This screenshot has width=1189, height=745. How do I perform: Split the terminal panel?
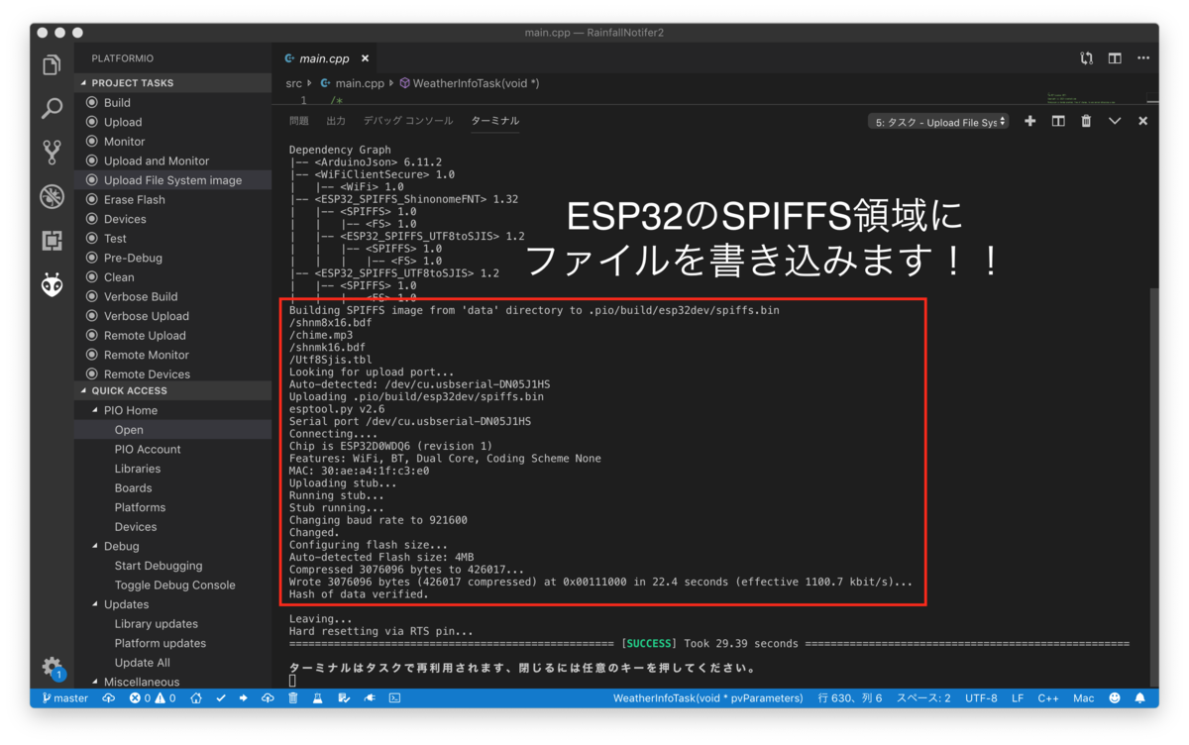click(x=1058, y=121)
